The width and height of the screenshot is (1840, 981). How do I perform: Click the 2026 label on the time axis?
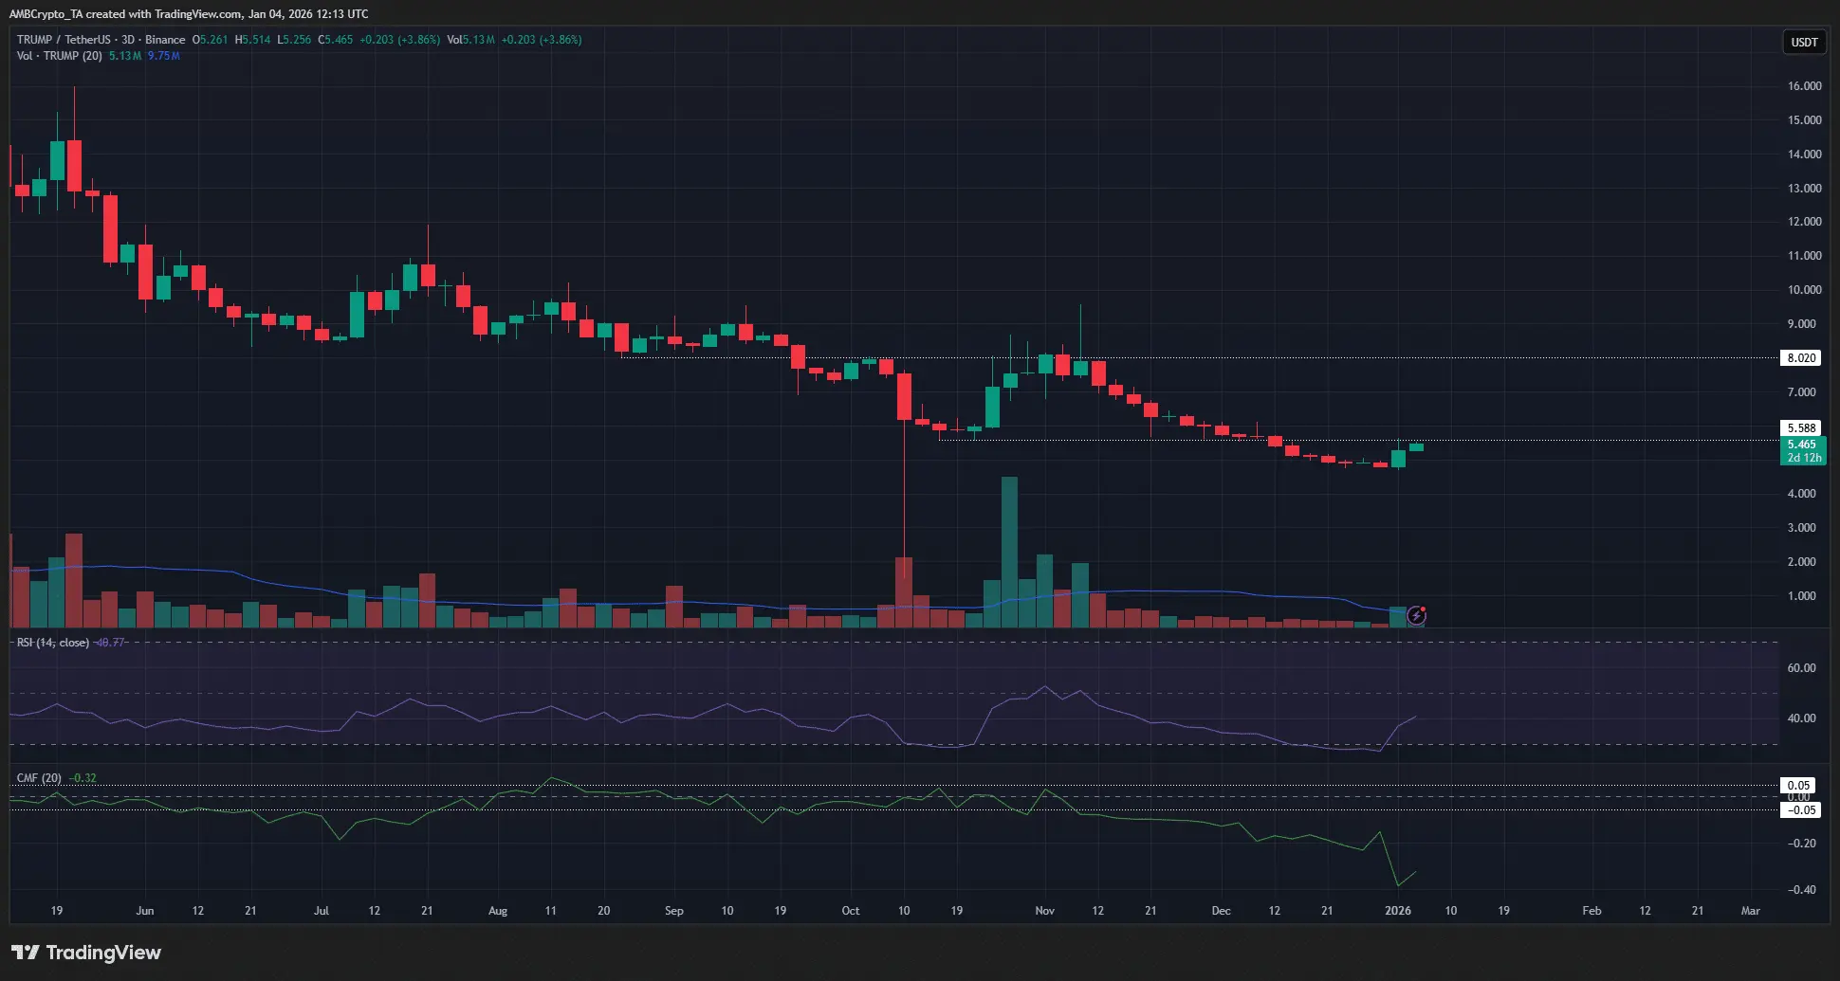pos(1397,910)
